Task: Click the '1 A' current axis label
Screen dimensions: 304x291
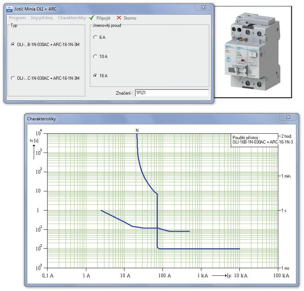Action: point(86,275)
